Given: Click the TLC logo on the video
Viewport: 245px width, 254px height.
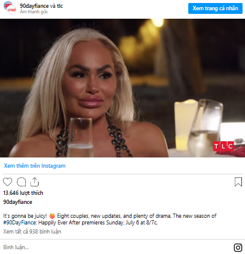Looking at the screenshot, I should pyautogui.click(x=223, y=147).
